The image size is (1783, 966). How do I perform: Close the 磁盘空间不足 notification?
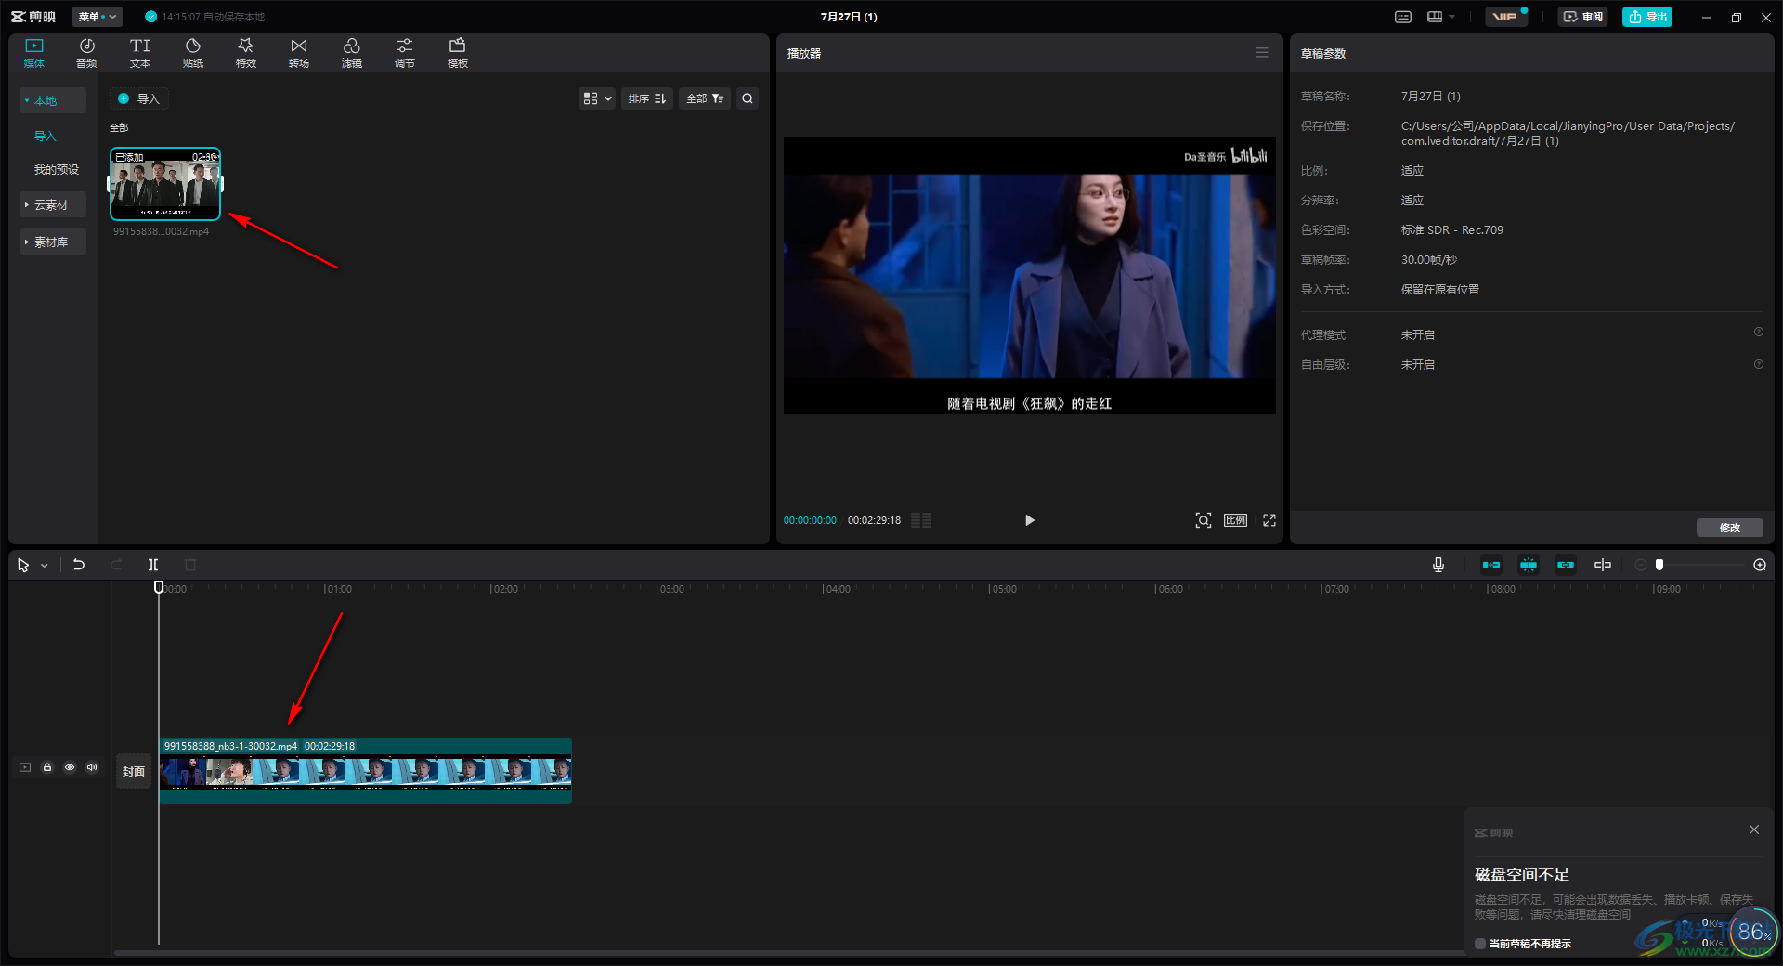tap(1754, 829)
